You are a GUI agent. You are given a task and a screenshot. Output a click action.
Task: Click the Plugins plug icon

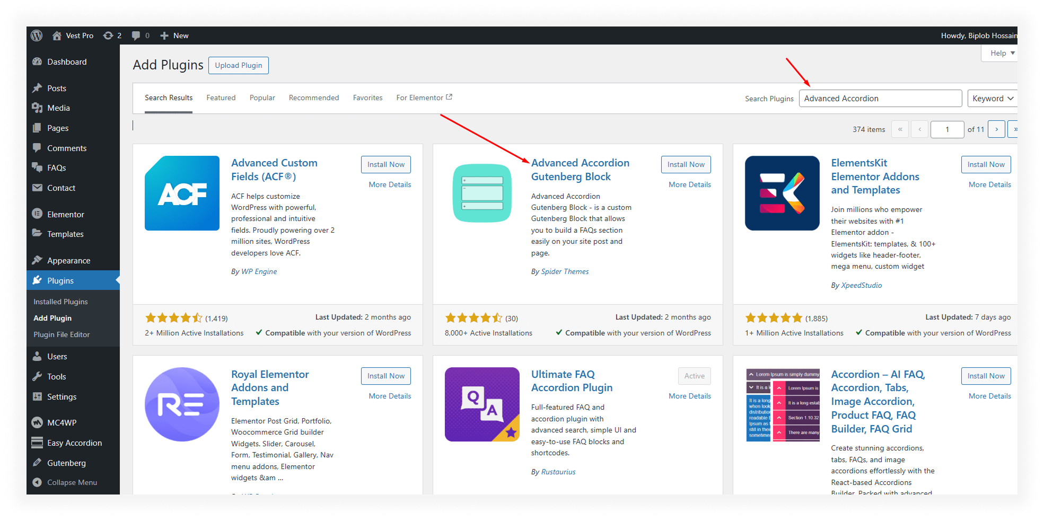(37, 280)
